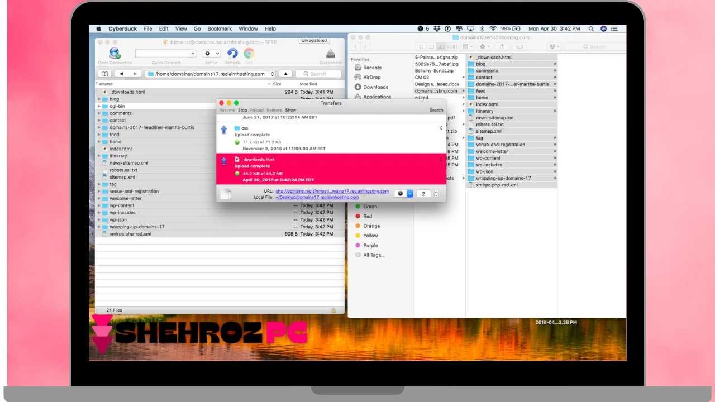715x402 pixels.
Task: Open the path dropdown /home/domainsr/domains17.reclaimhosting.com
Action: pos(211,74)
